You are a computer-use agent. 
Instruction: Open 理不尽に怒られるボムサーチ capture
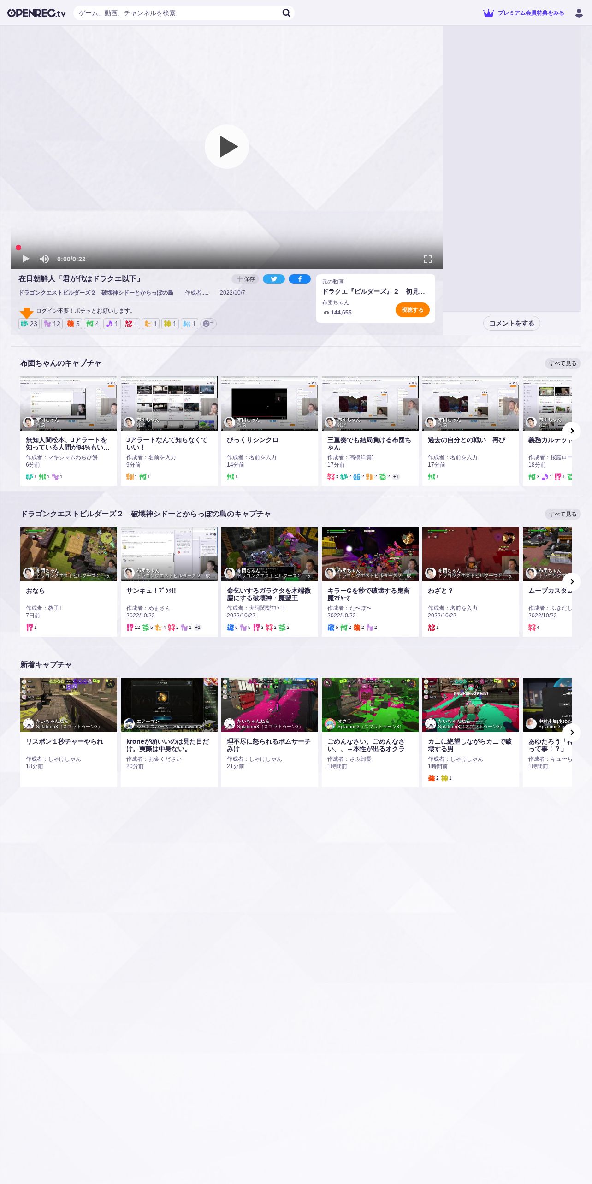coord(269,745)
